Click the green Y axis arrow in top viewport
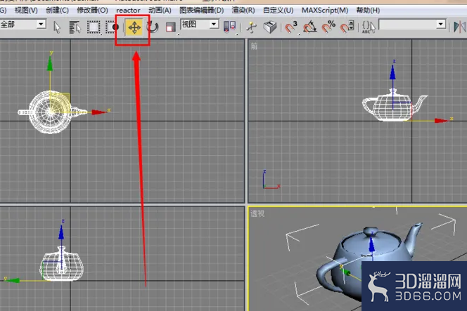Screen dimensions: 467x311 pyautogui.click(x=50, y=63)
